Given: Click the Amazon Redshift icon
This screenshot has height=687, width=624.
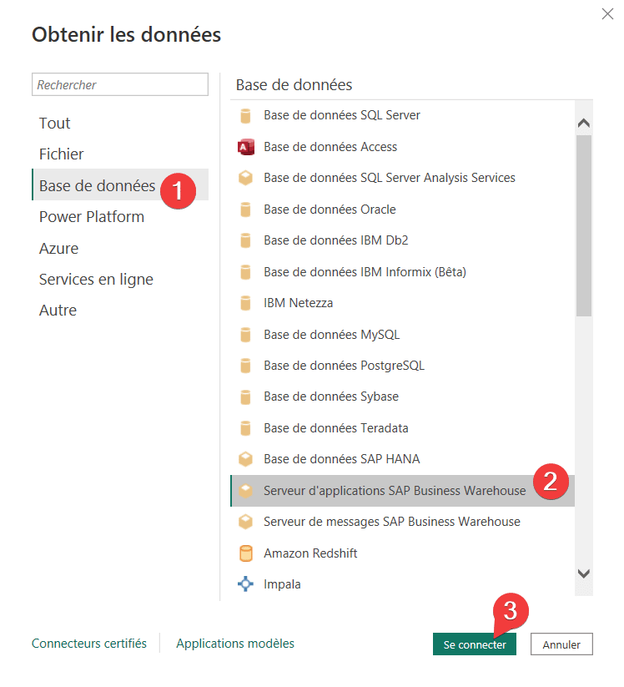Looking at the screenshot, I should (245, 553).
